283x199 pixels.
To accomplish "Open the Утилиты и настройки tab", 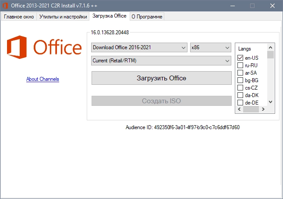I will 63,17.
